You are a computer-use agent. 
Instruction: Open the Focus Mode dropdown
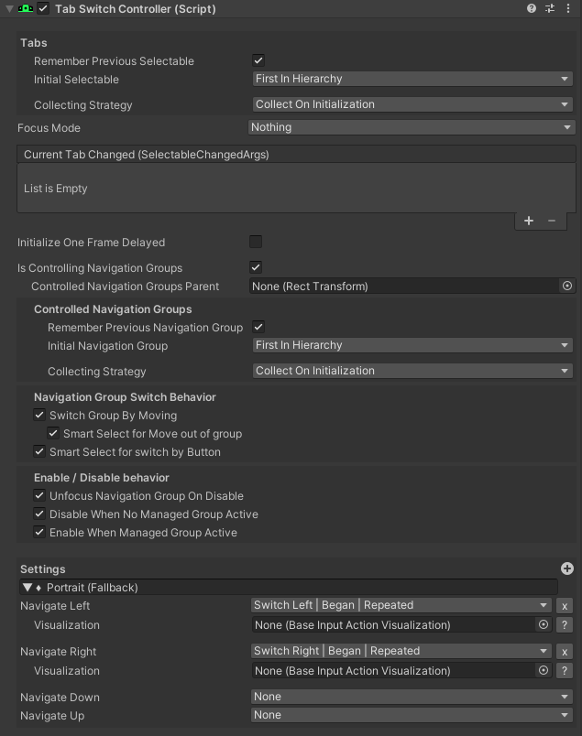(x=412, y=127)
